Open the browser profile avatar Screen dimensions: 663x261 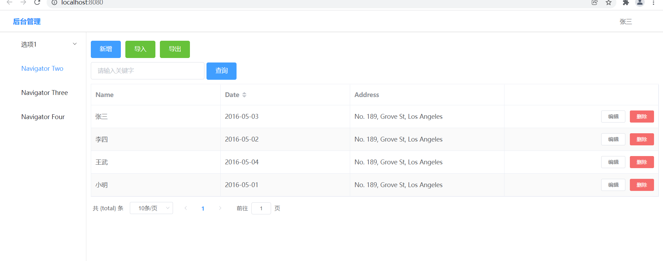[x=640, y=2]
